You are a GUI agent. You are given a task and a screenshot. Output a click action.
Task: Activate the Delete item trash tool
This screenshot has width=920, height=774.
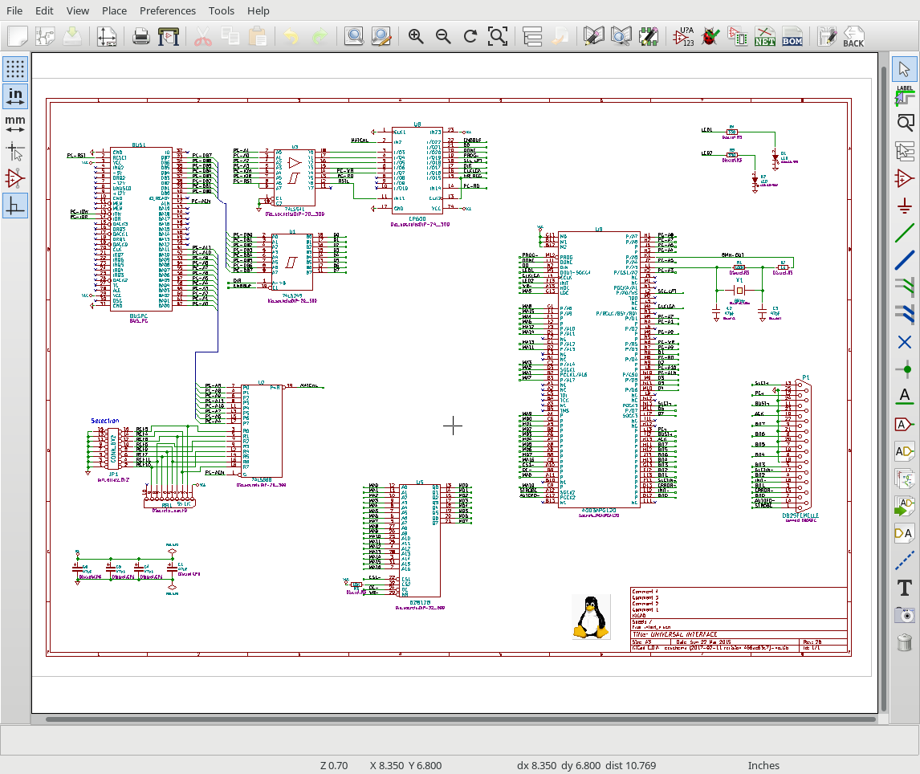(x=905, y=642)
